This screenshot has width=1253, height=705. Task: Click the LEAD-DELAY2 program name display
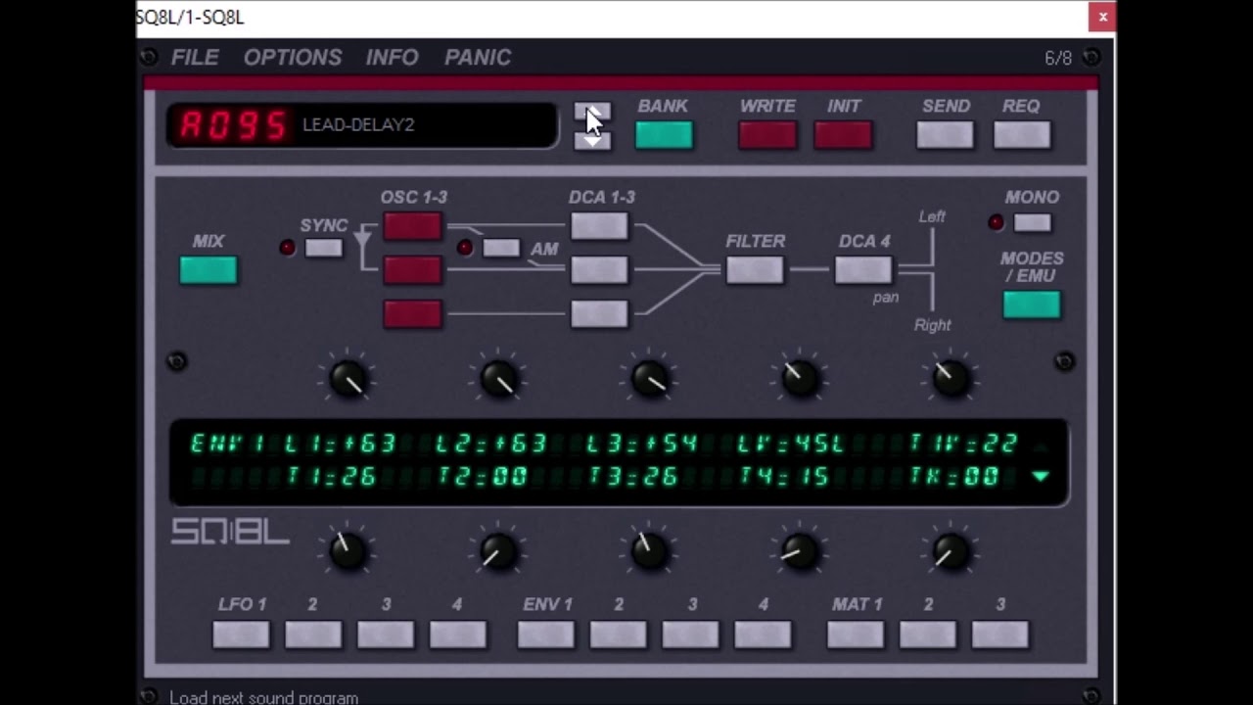coord(358,124)
